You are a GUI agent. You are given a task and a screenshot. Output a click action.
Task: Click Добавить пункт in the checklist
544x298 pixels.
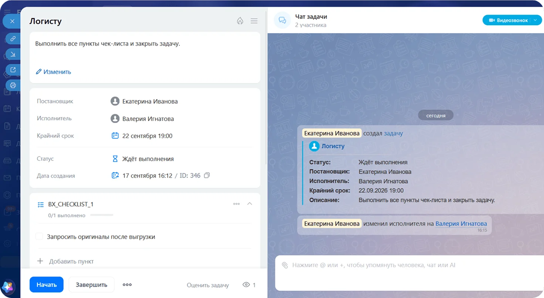coord(71,261)
